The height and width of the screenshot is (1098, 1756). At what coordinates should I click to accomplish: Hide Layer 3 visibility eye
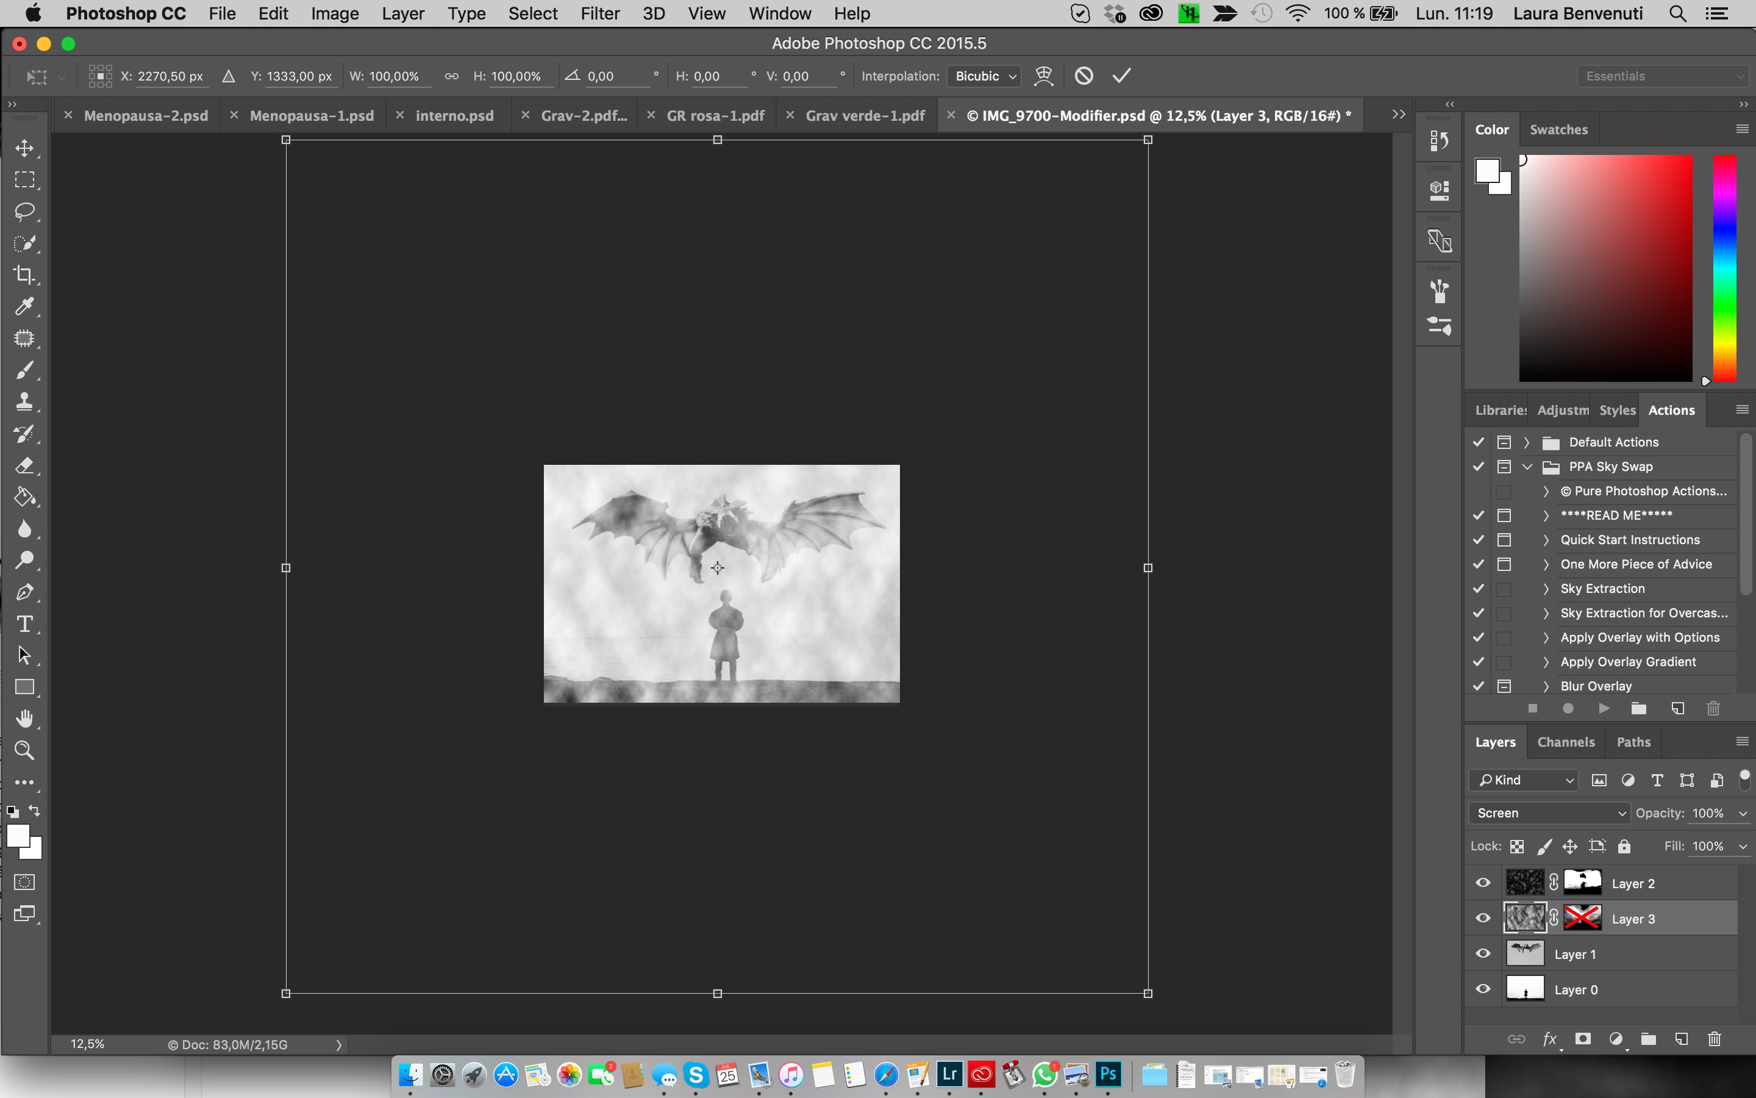click(x=1483, y=919)
